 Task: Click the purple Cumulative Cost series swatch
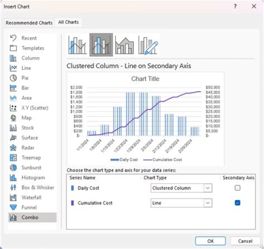[x=72, y=203]
